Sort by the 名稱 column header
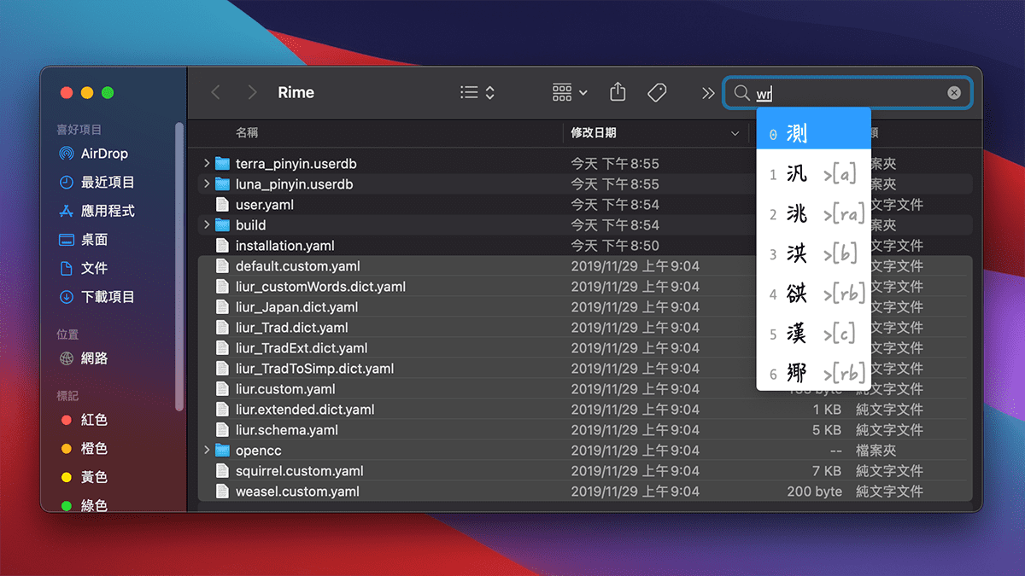The image size is (1025, 576). (247, 133)
